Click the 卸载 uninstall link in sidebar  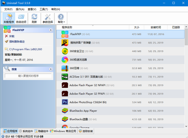pyautogui.click(x=12, y=36)
